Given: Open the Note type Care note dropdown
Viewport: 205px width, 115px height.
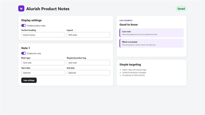Looking at the screenshot, I should click(43, 63).
